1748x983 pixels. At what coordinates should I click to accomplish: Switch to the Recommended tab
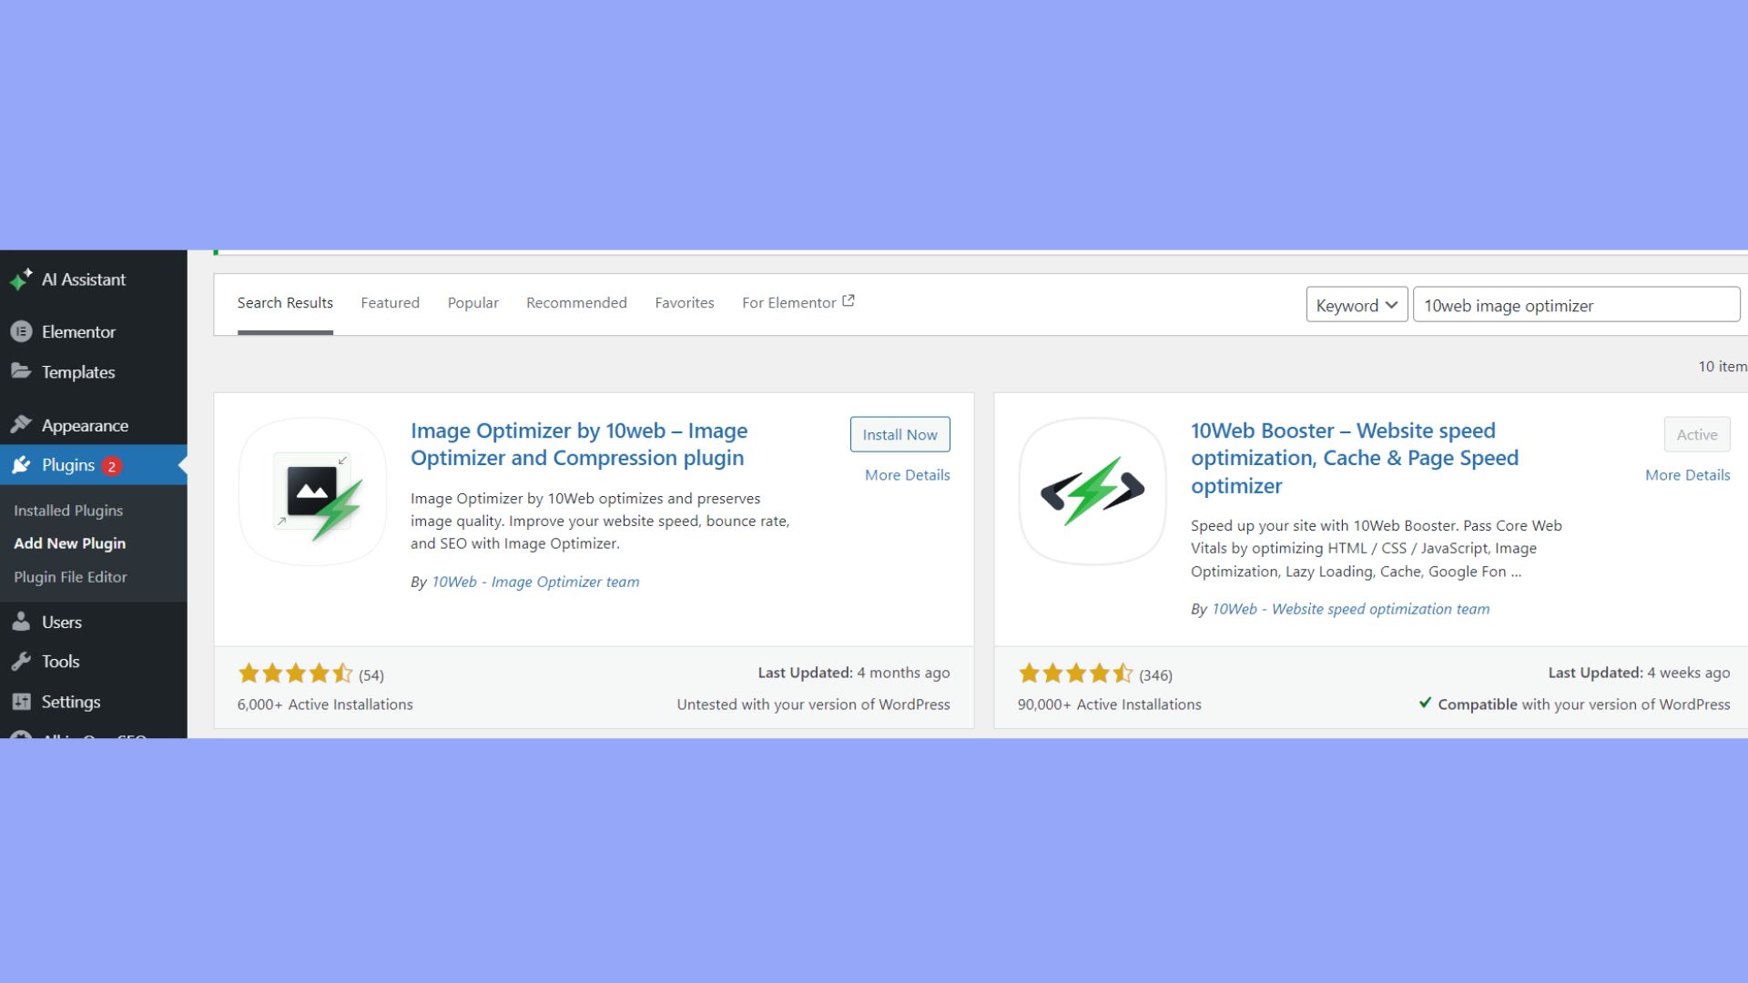575,302
